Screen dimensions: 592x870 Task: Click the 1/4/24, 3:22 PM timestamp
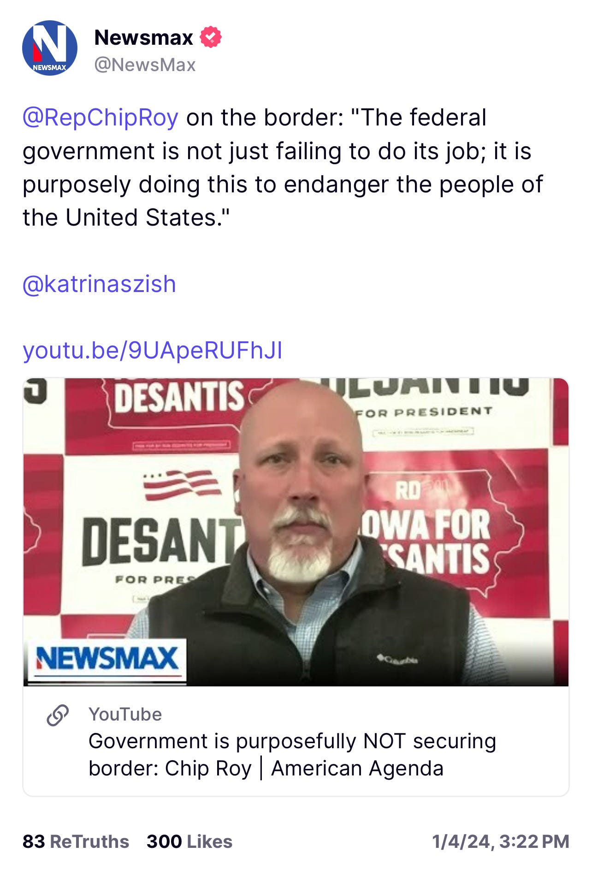coord(501,841)
